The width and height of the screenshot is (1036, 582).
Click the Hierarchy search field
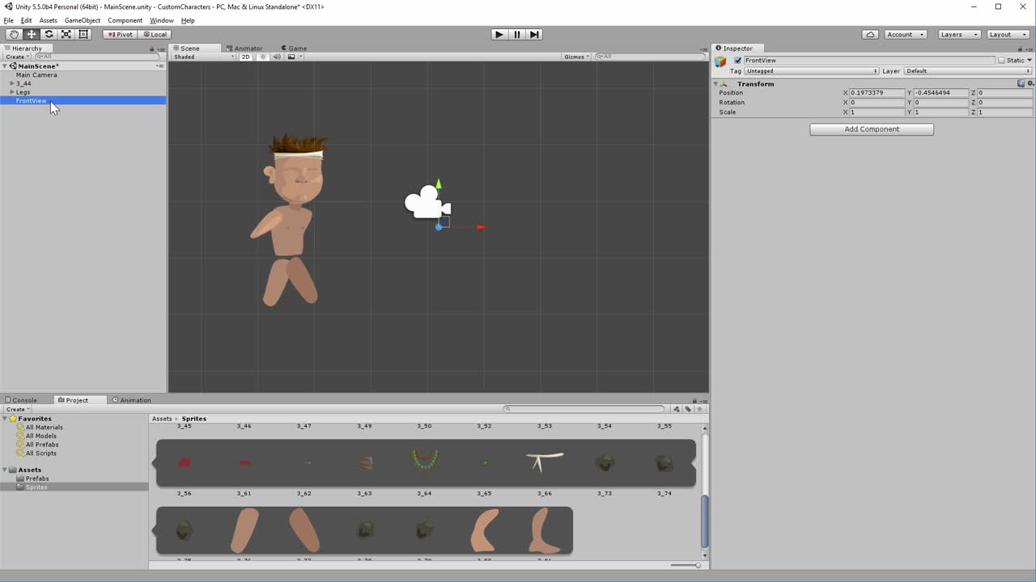coord(97,57)
